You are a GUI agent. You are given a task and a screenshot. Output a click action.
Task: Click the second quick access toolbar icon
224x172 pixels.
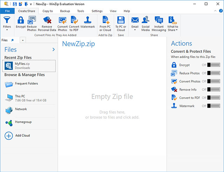tap(20, 4)
